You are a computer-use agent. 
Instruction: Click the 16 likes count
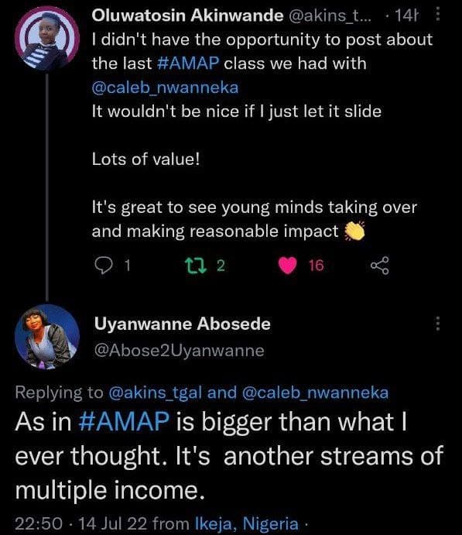316,266
